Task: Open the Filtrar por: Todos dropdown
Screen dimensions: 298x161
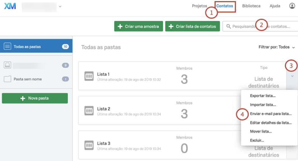Action: (276, 47)
